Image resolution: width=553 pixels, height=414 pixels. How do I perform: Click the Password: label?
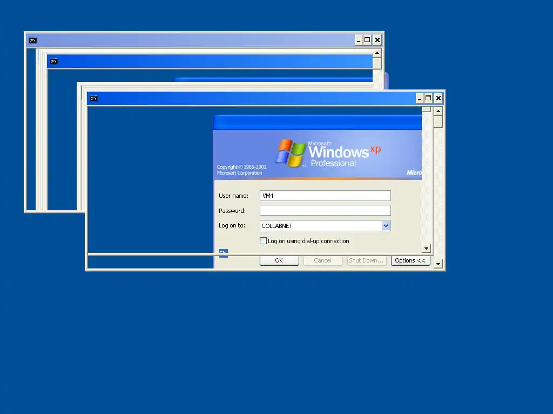232,211
